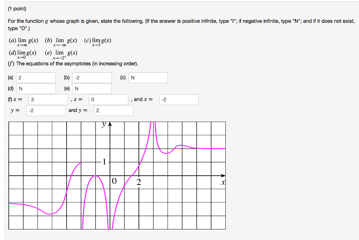Image resolution: width=359 pixels, height=240 pixels.
Task: Click the 'and y =' field containing 2
Action: pos(114,111)
